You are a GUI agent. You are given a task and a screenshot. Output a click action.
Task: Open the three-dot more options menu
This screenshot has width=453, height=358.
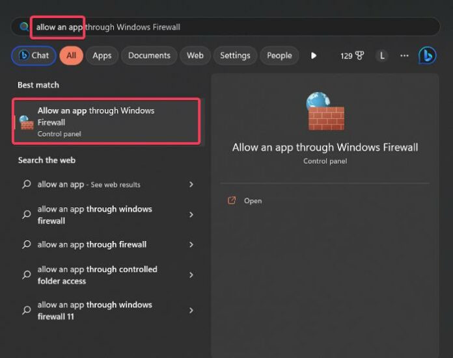click(404, 56)
